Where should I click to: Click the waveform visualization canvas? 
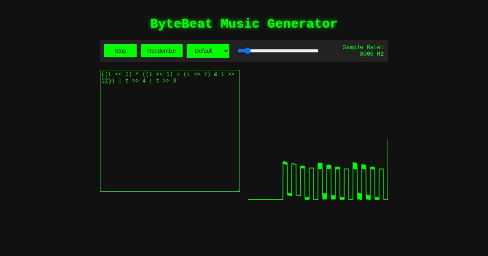coord(317,171)
